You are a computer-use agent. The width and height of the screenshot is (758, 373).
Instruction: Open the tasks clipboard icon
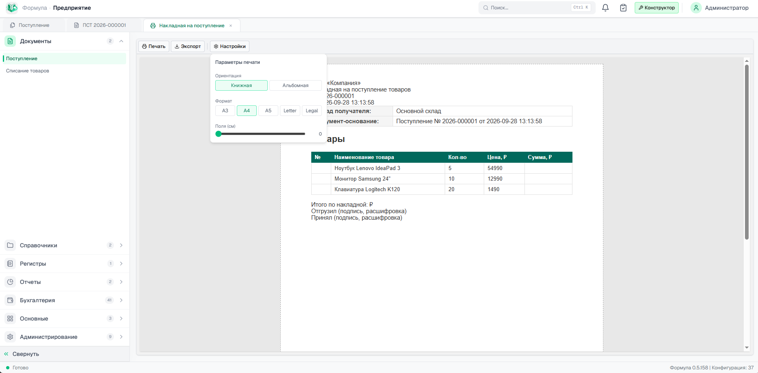[x=623, y=8]
